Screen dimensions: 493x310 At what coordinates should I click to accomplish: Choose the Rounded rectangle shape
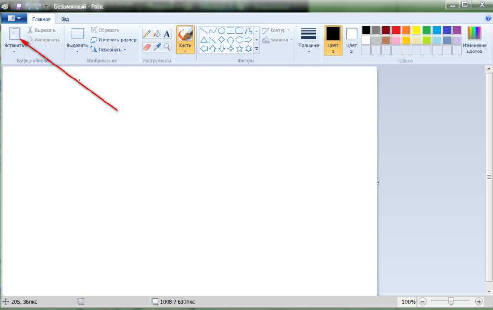pos(239,31)
